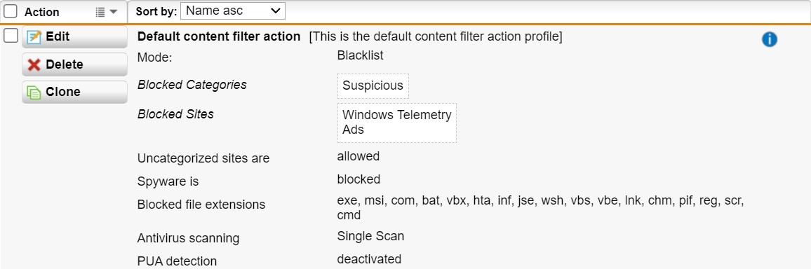Click the red Delete X icon
This screenshot has height=269, width=811.
tap(34, 64)
